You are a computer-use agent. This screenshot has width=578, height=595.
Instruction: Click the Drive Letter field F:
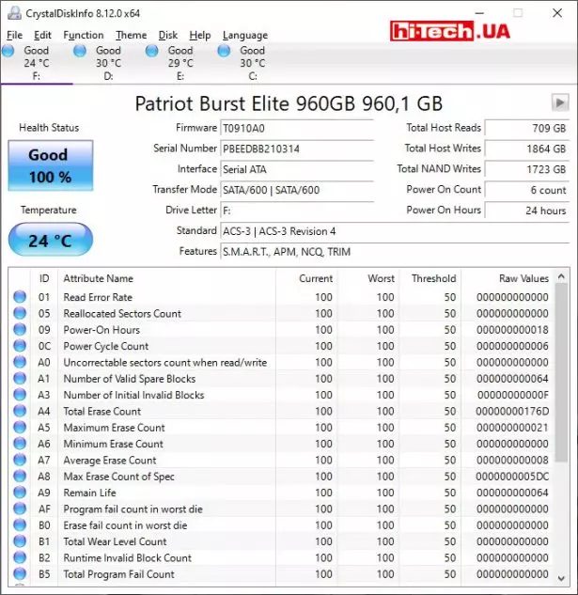tap(297, 211)
